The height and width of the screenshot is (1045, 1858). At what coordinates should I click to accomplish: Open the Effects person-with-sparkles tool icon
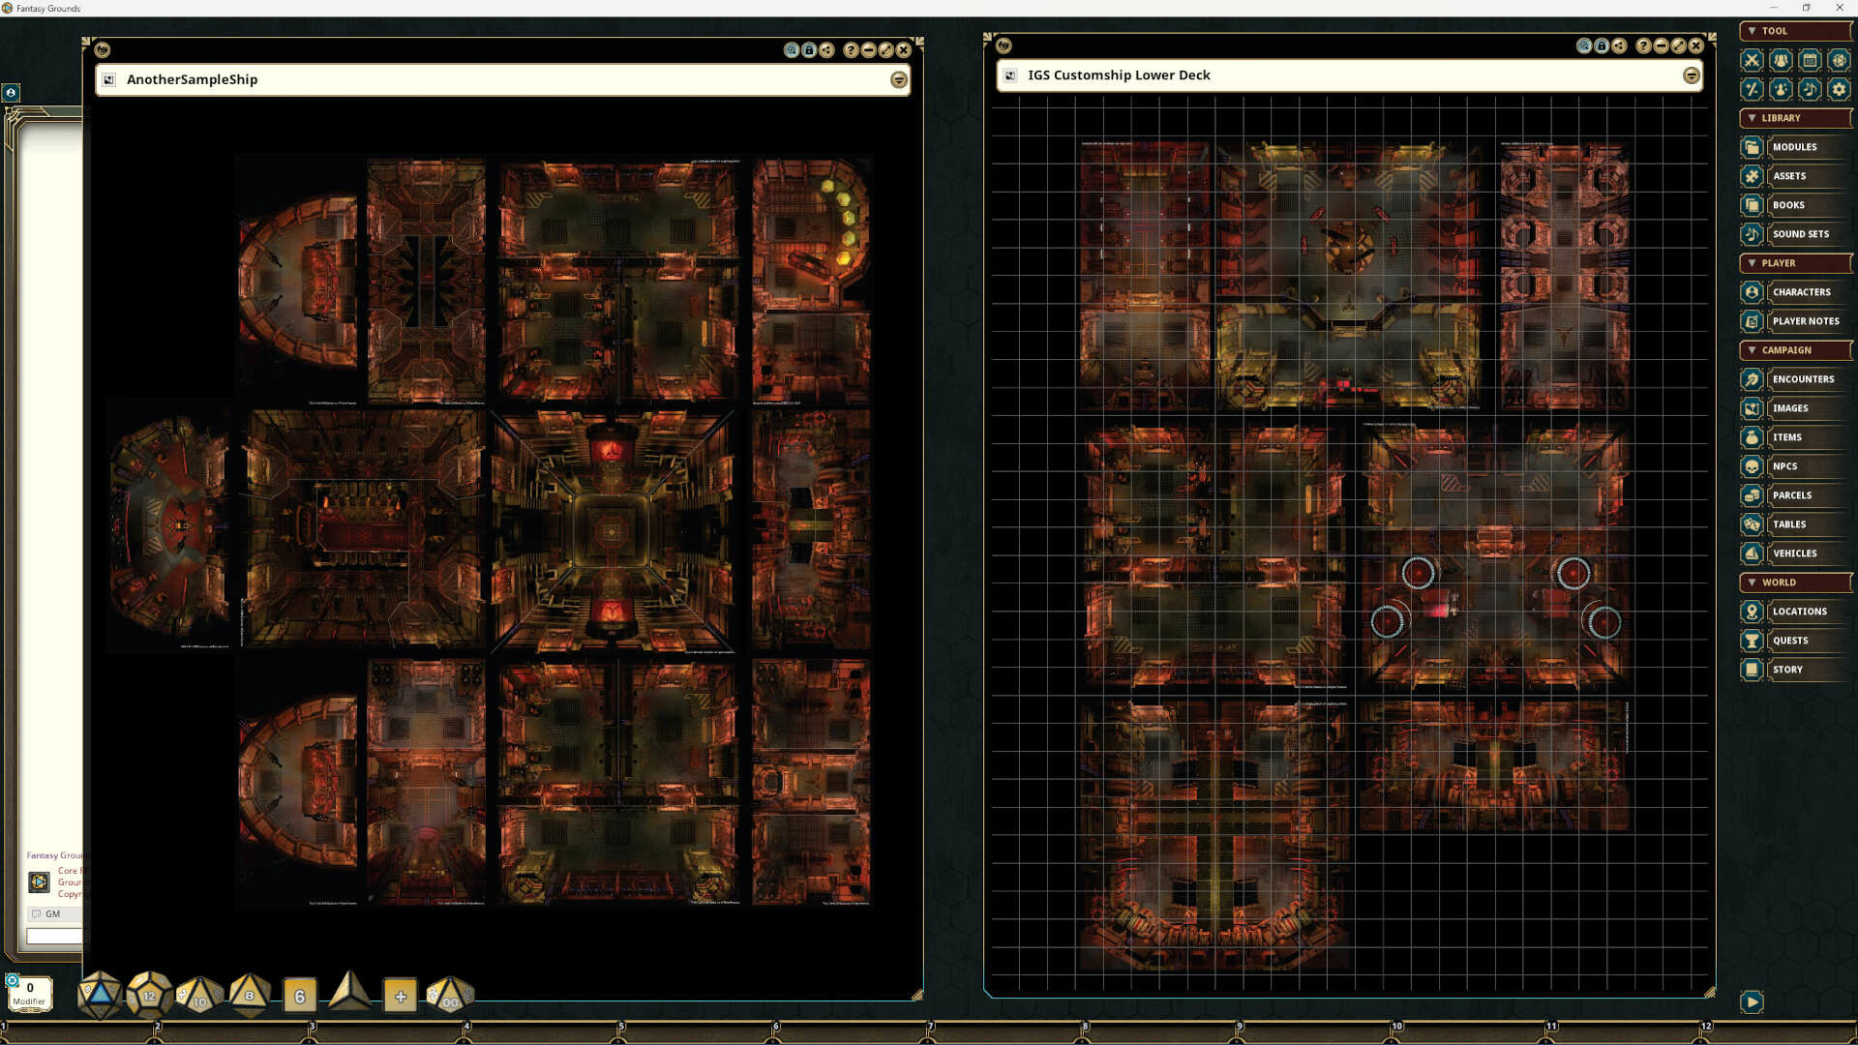(x=1781, y=89)
